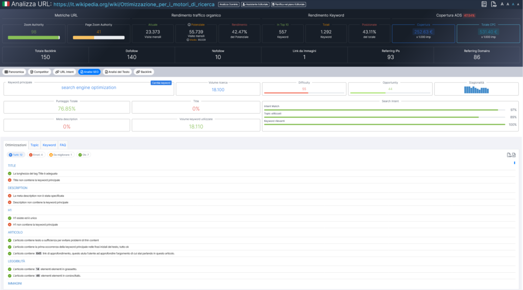This screenshot has height=290, width=523.
Task: Click error icon for Description keyword row
Action: coord(10,202)
